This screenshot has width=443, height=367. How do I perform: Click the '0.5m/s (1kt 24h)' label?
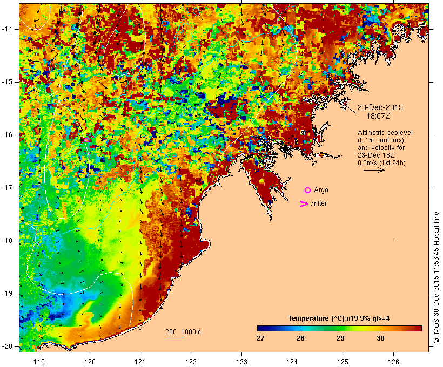(x=381, y=163)
